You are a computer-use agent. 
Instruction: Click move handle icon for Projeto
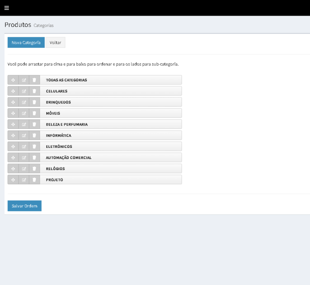tap(13, 180)
